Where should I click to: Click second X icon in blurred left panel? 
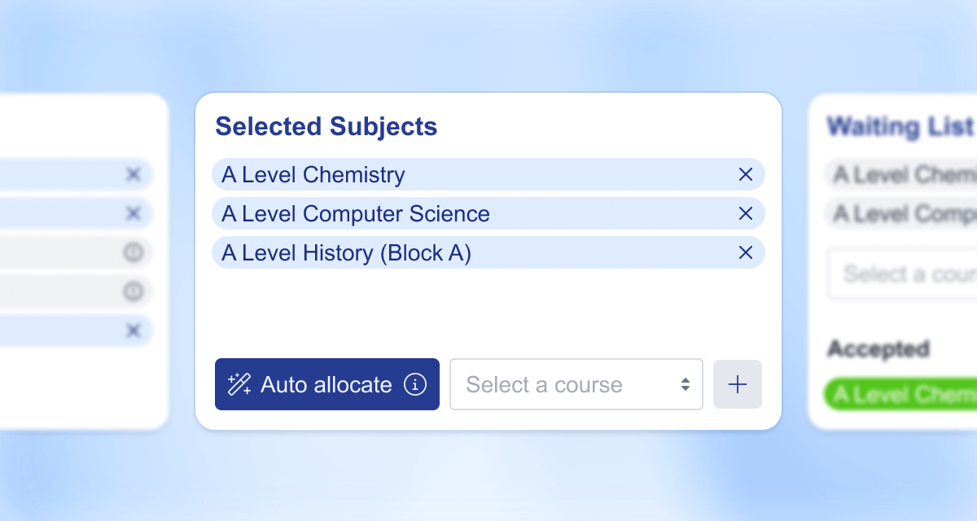(134, 213)
